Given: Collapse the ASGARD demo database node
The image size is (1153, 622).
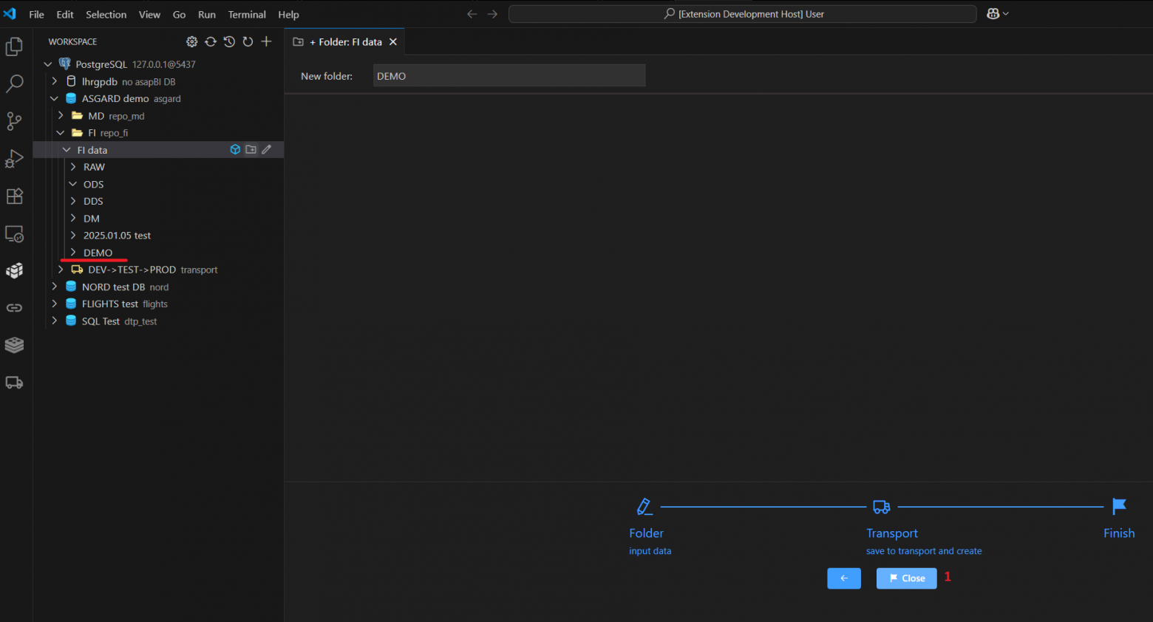Looking at the screenshot, I should click(x=54, y=98).
